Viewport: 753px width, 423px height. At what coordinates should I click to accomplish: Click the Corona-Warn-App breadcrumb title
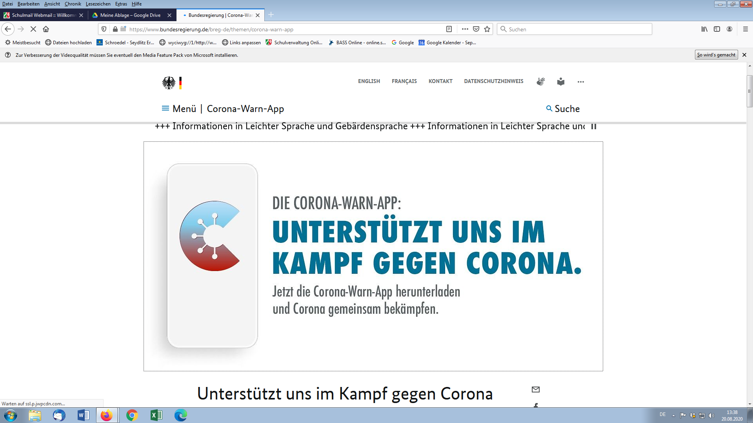[246, 108]
